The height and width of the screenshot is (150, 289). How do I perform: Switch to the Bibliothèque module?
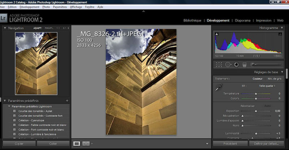pos(192,21)
